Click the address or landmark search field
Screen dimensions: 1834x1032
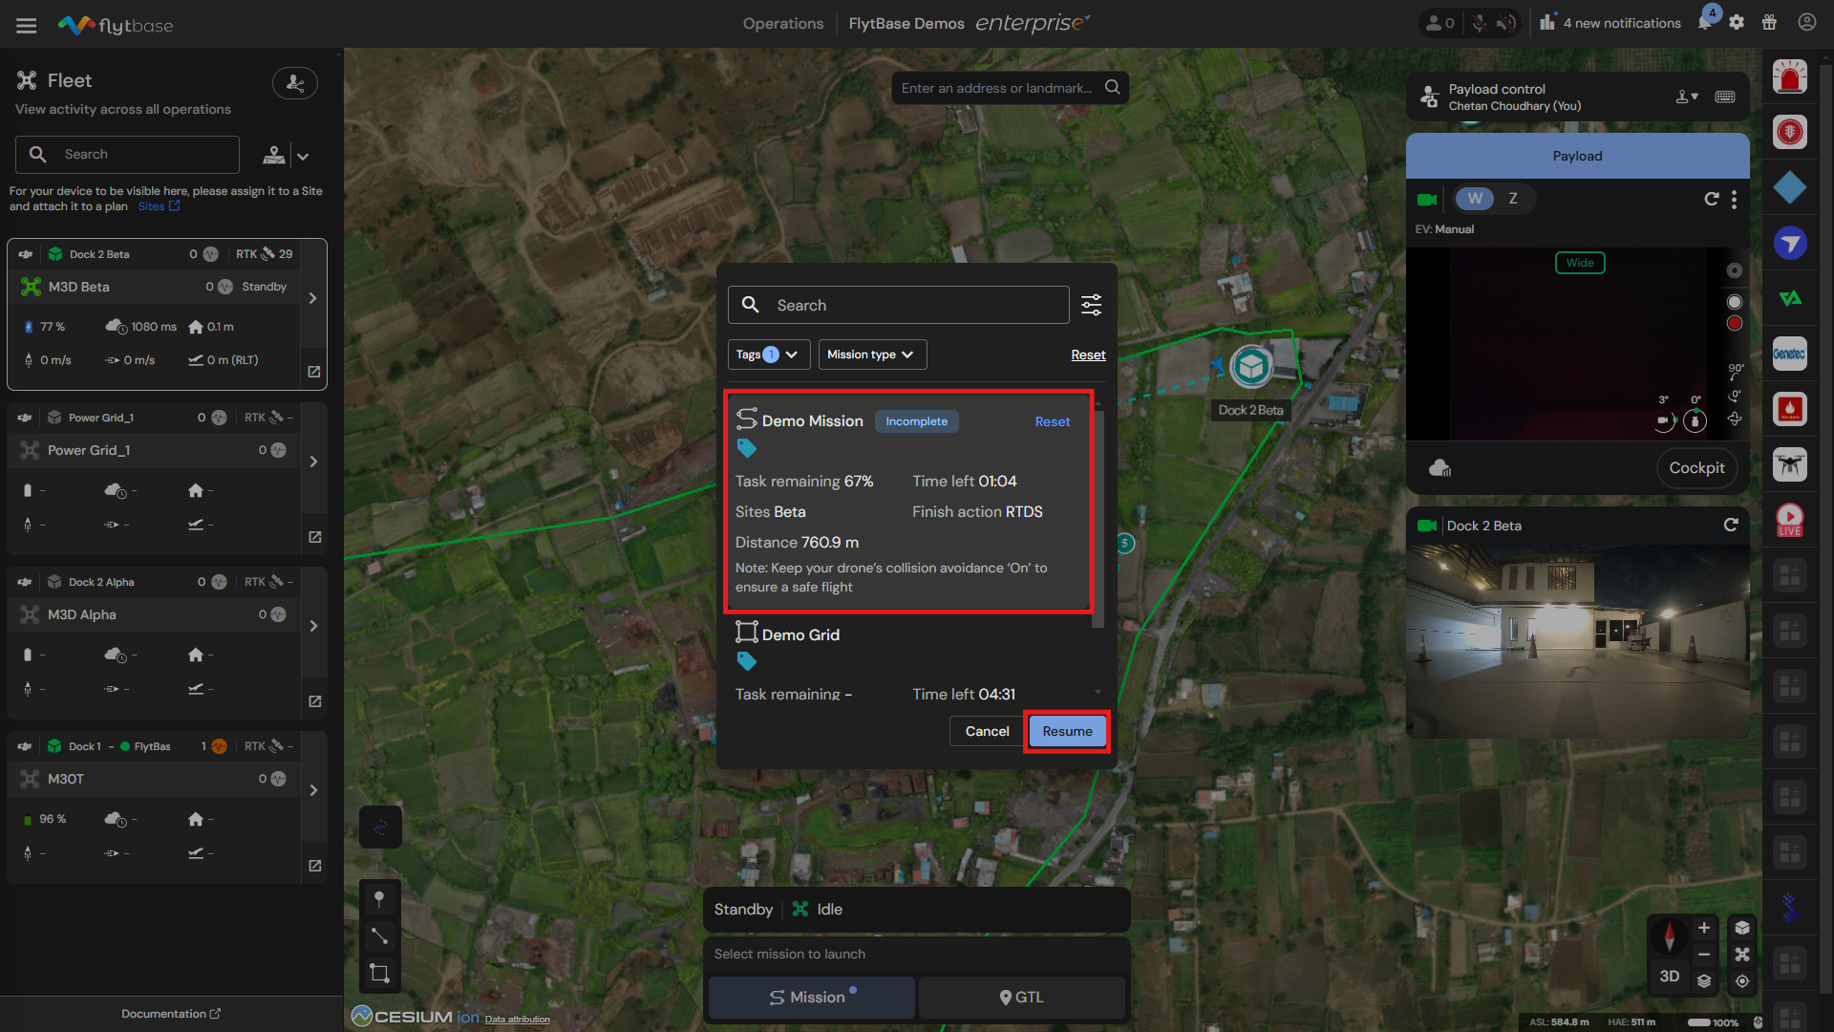[997, 88]
